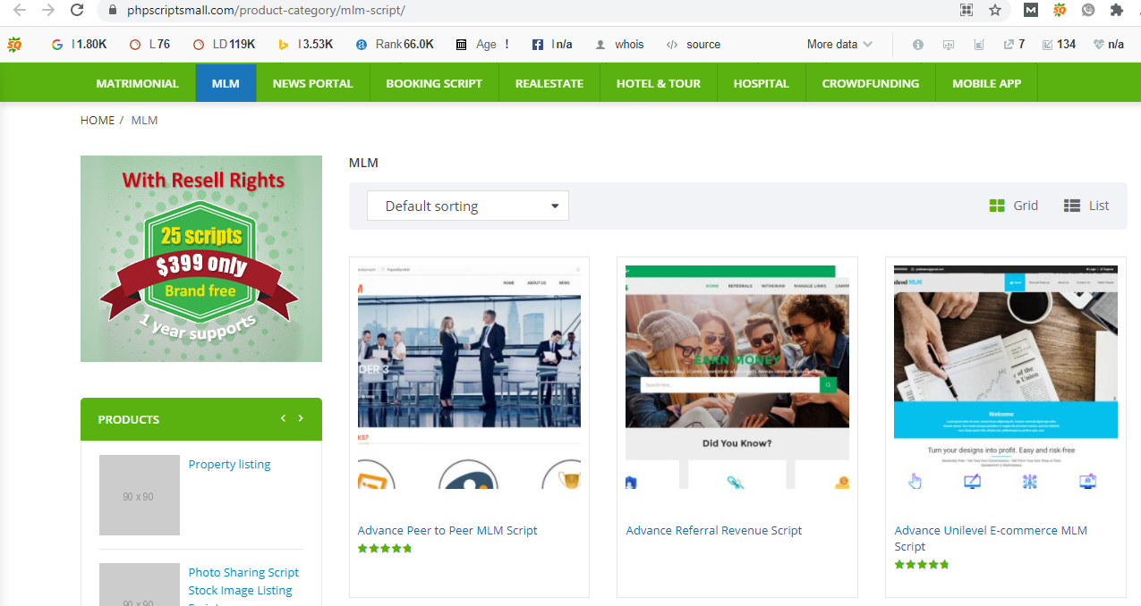Click the Resell Rights promo banner
Image resolution: width=1141 pixels, height=606 pixels.
click(200, 258)
